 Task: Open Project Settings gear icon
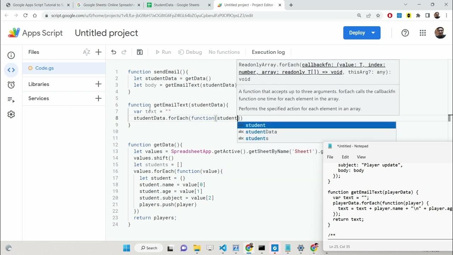tap(11, 114)
